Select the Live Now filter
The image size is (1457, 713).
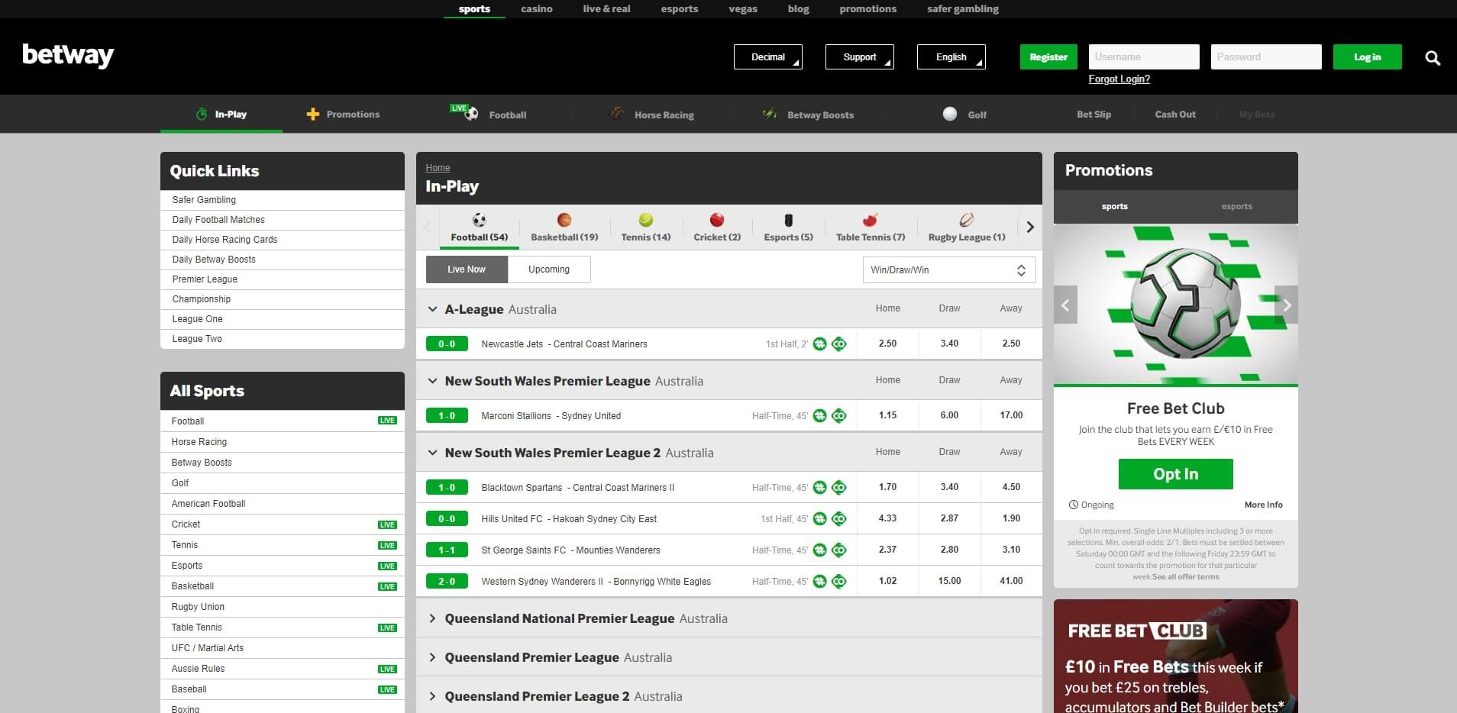(466, 269)
